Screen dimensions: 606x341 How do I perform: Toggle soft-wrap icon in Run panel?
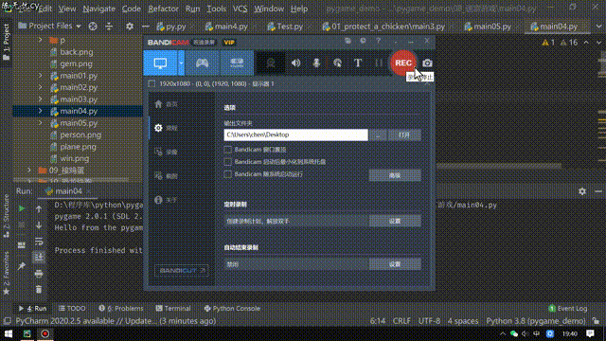point(39,242)
